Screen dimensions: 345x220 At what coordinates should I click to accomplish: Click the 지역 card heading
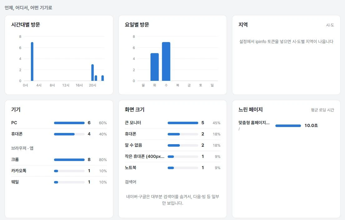coord(243,25)
